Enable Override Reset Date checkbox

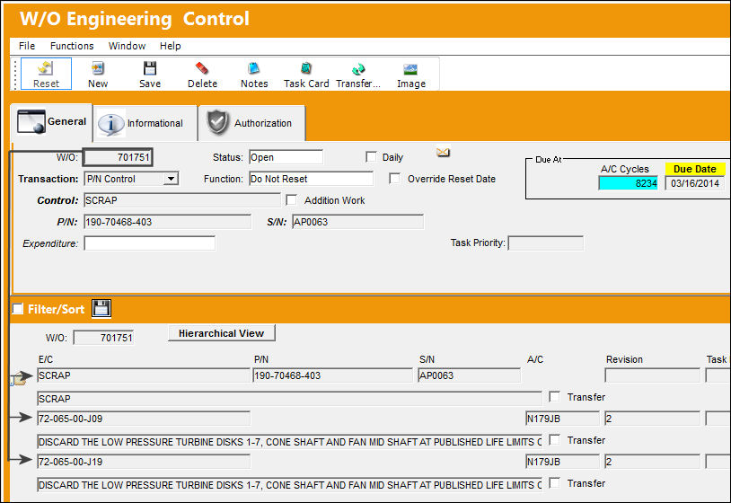[394, 179]
